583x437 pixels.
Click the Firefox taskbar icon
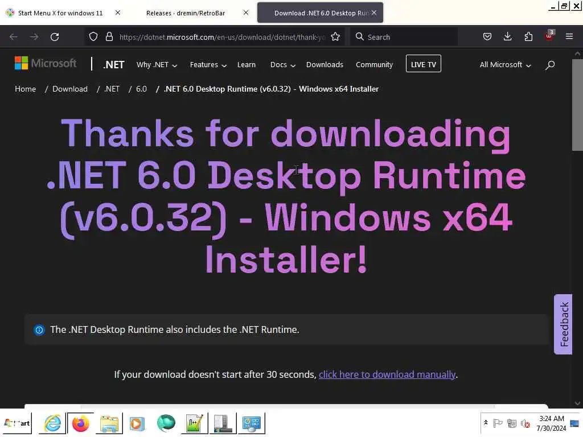81,423
